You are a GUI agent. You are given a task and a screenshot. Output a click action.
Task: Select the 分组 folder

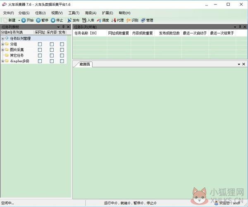pyautogui.click(x=14, y=44)
